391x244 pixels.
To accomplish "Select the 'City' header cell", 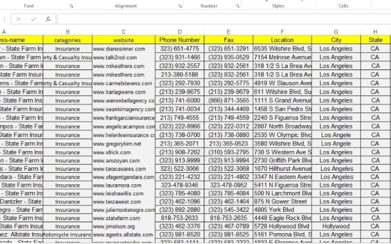I will 336,40.
